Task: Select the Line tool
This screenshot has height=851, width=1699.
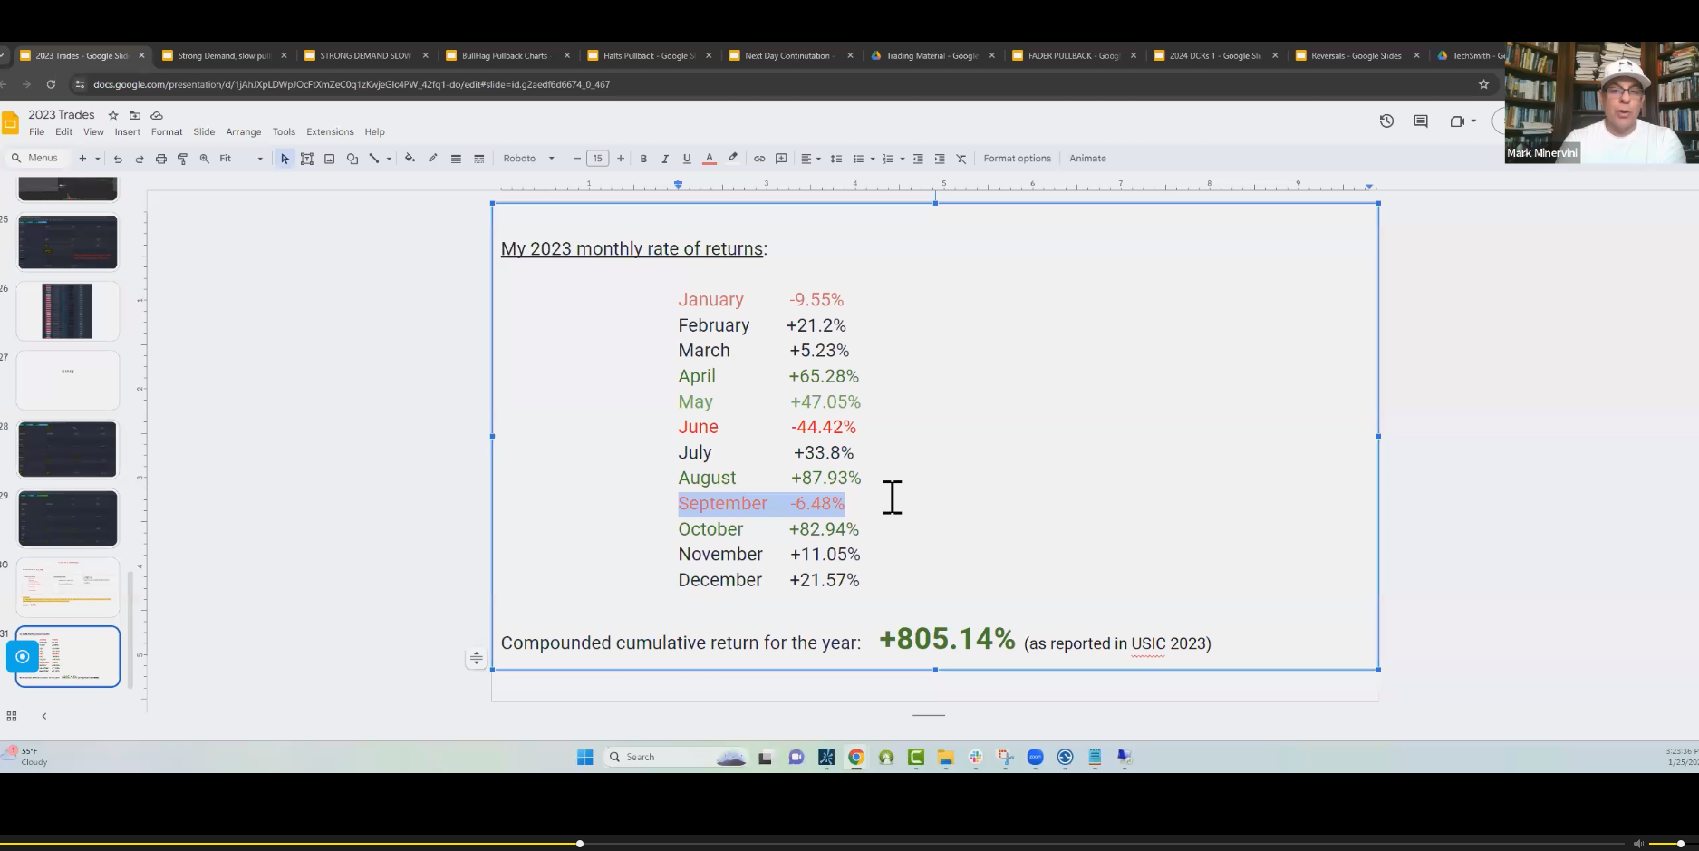Action: [373, 159]
